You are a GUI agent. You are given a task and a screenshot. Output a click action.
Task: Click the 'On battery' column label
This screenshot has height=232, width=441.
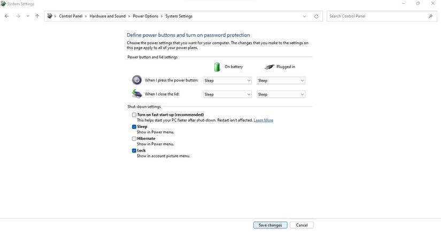coord(234,67)
